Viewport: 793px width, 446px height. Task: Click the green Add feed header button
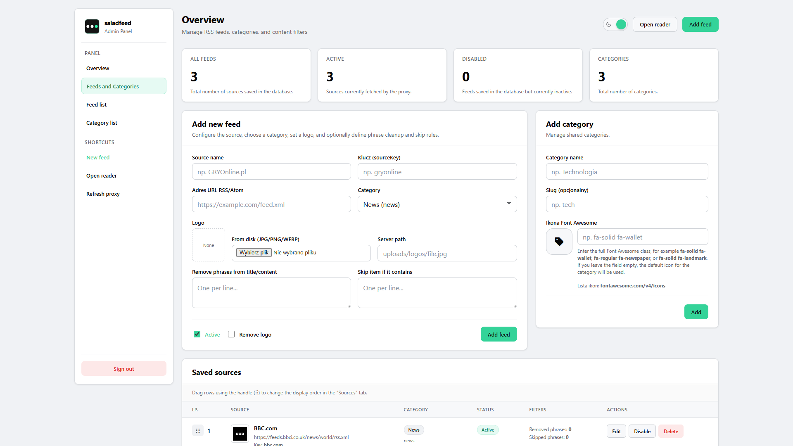pos(700,24)
